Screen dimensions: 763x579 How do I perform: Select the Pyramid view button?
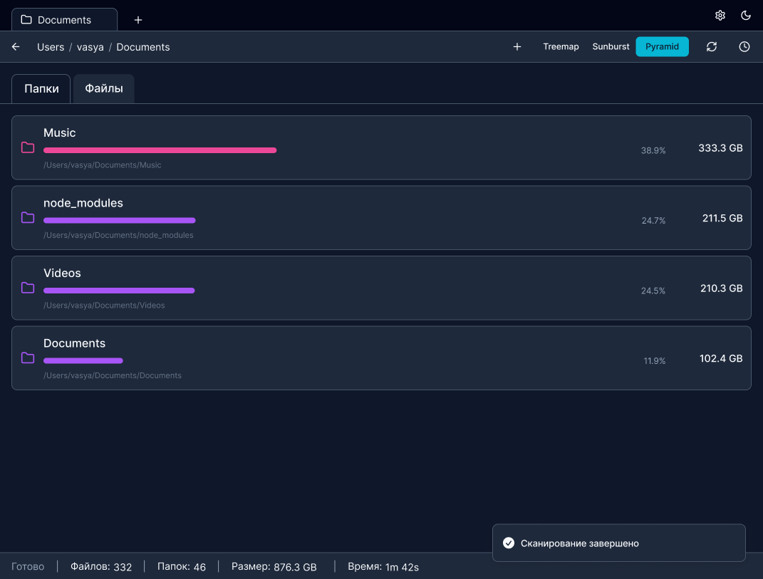(x=662, y=47)
